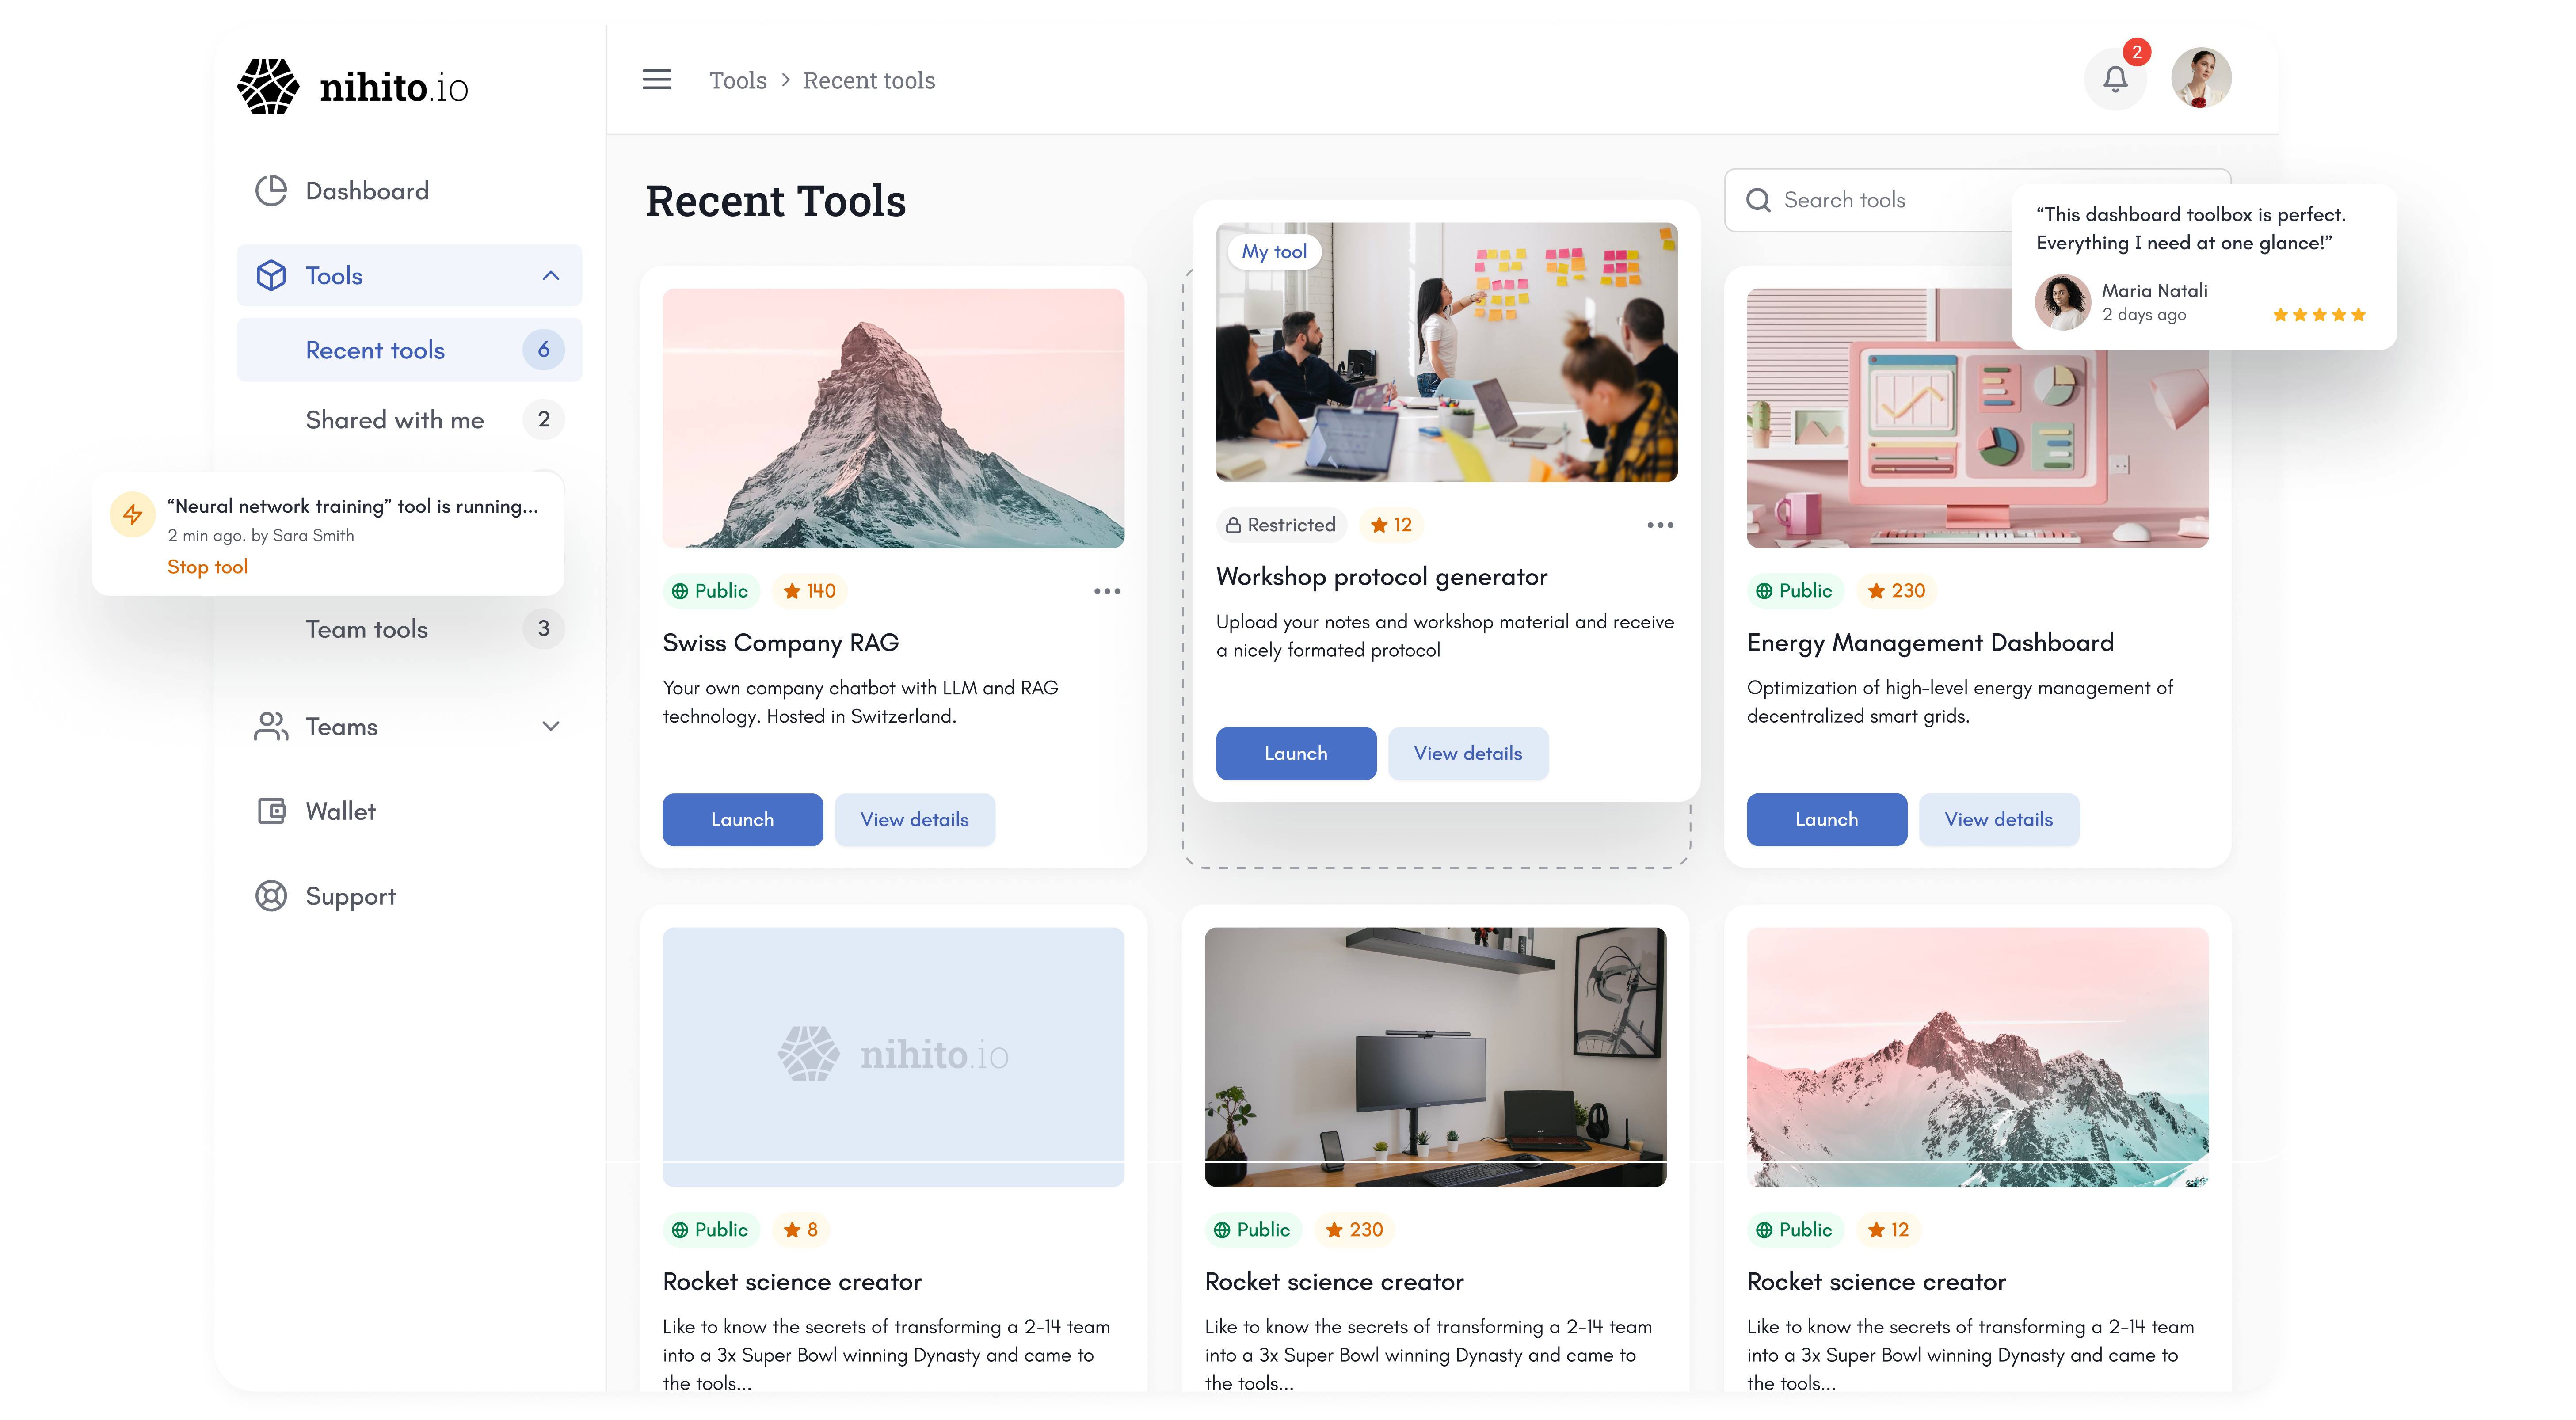Collapse the Tools section chevron
The width and height of the screenshot is (2576, 1420).
pos(550,275)
